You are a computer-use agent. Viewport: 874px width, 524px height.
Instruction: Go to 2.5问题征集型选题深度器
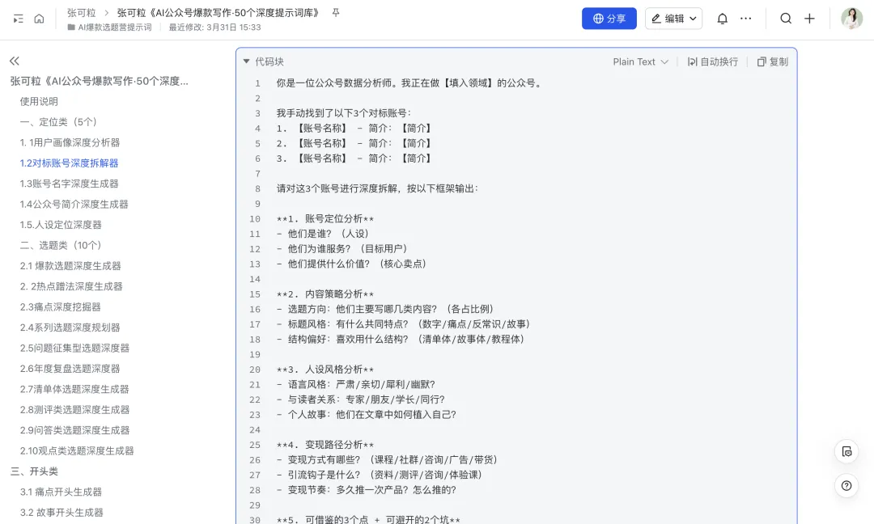(74, 349)
